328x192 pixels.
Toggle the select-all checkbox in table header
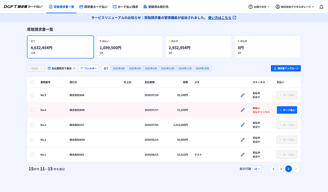point(32,82)
